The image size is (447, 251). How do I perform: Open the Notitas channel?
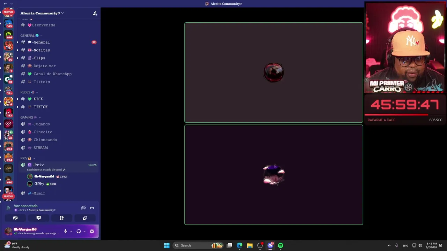pos(58,50)
